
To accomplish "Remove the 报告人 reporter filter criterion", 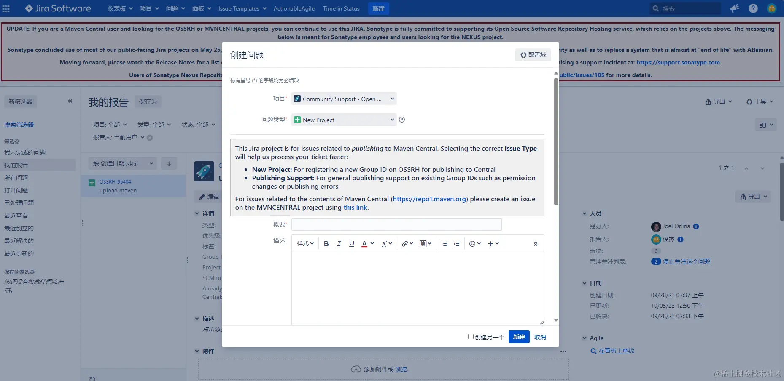I will 150,138.
